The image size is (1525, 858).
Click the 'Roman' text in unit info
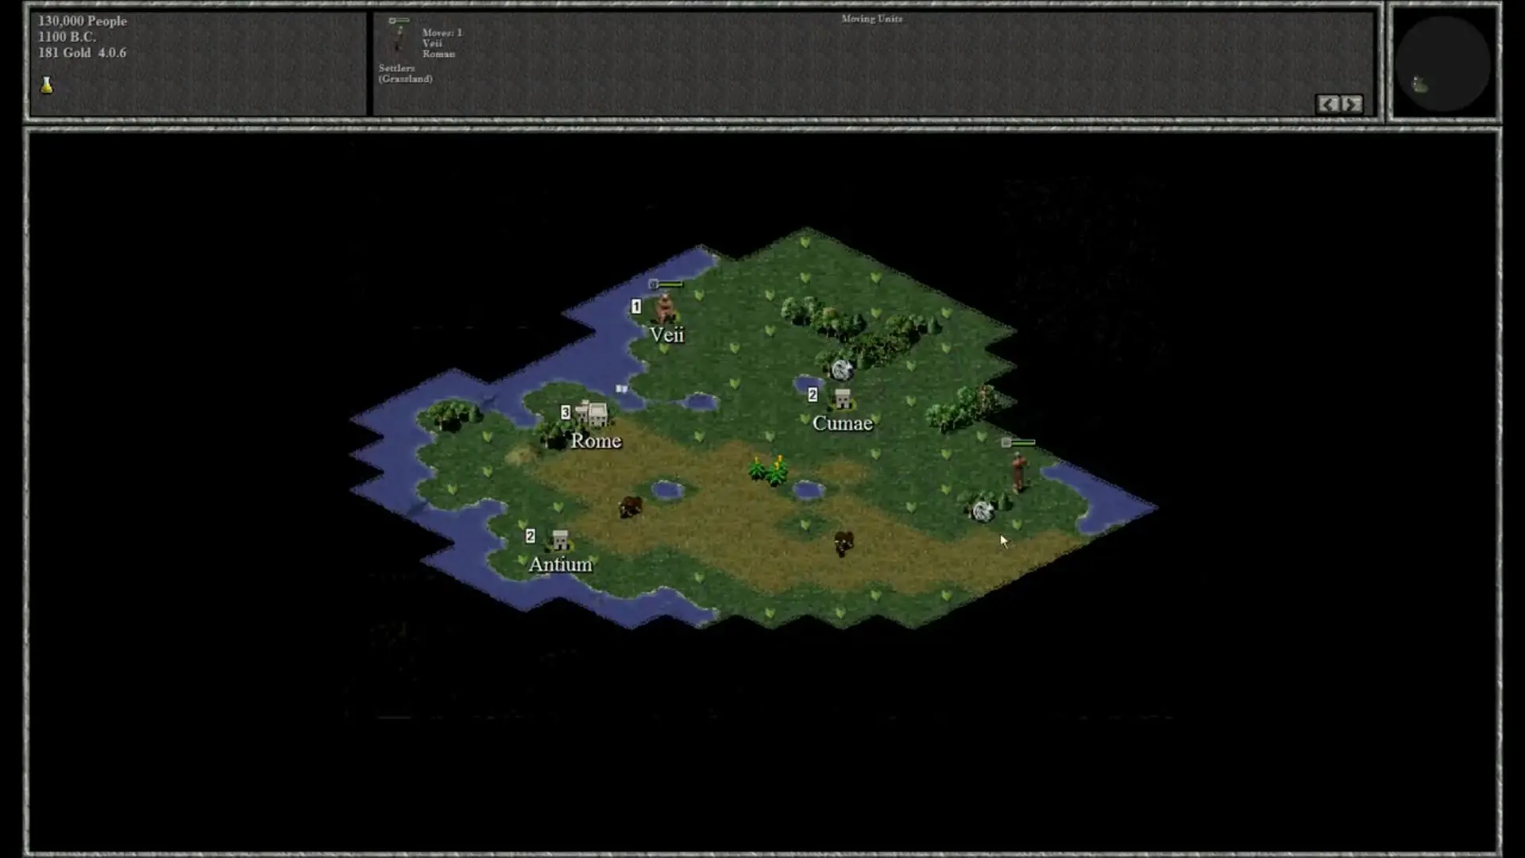pyautogui.click(x=438, y=53)
